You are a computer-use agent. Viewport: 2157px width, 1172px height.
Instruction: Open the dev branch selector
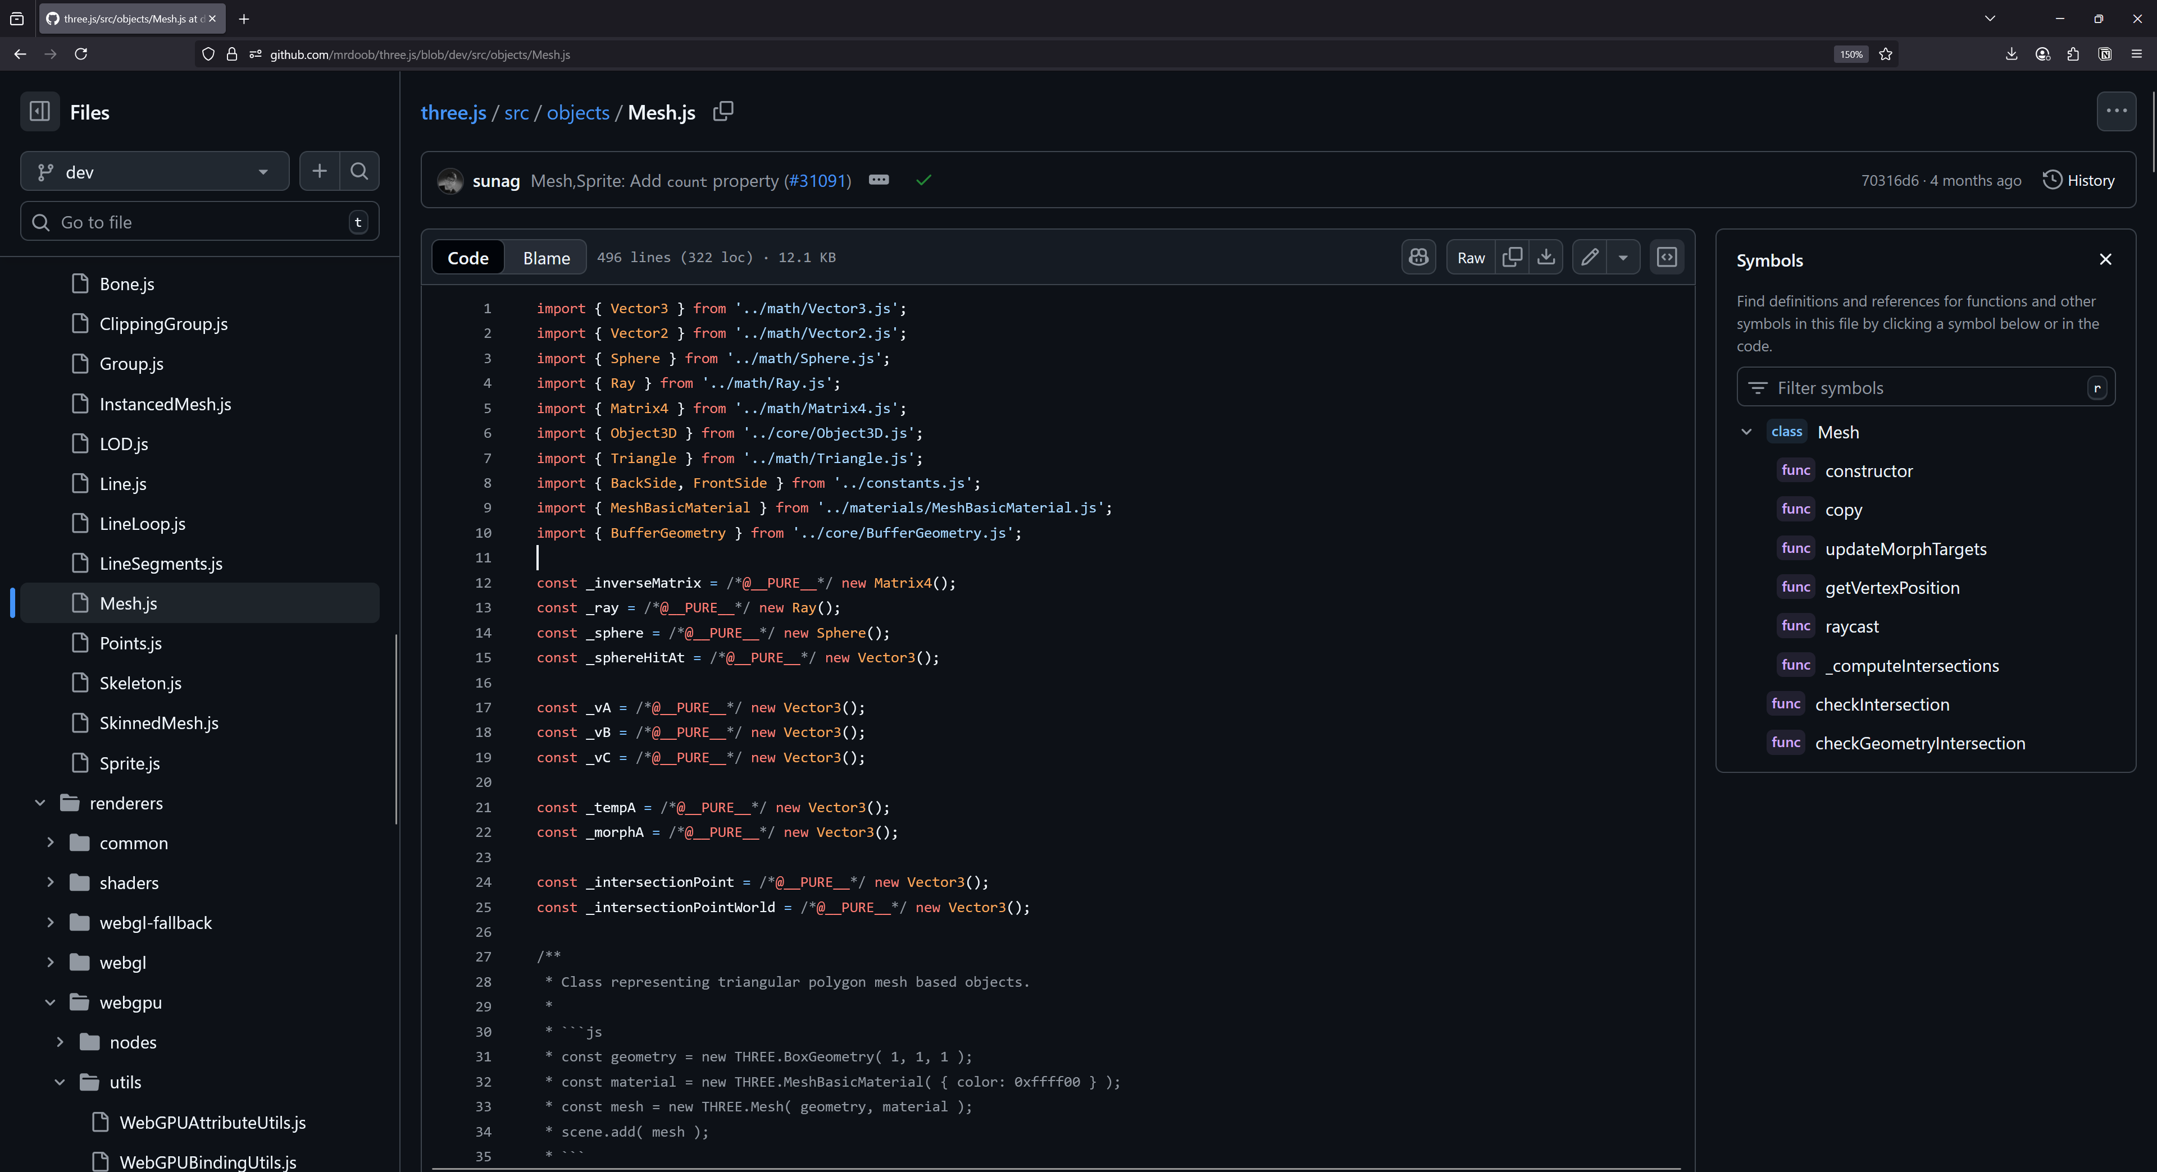click(x=154, y=172)
